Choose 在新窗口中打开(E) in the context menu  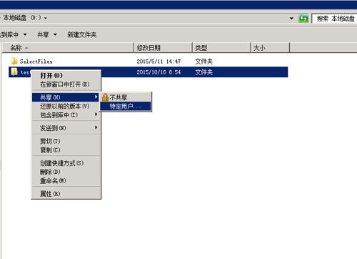(x=65, y=84)
